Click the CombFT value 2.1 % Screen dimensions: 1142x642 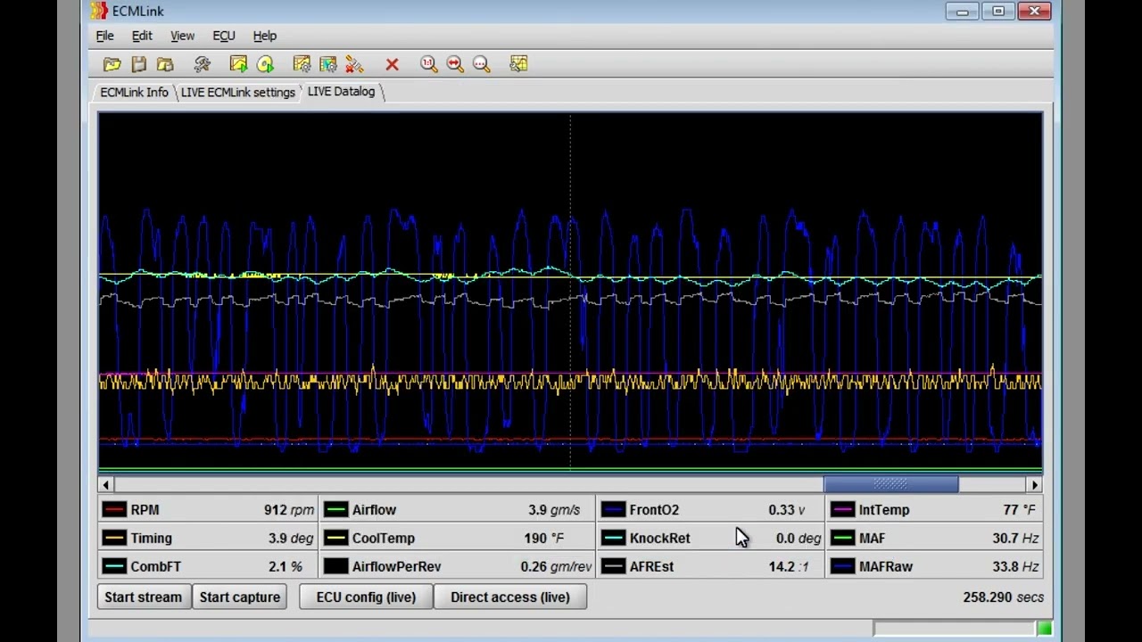coord(285,566)
